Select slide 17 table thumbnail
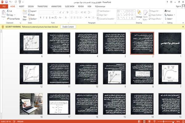This screenshot has width=185, height=123. (59, 104)
